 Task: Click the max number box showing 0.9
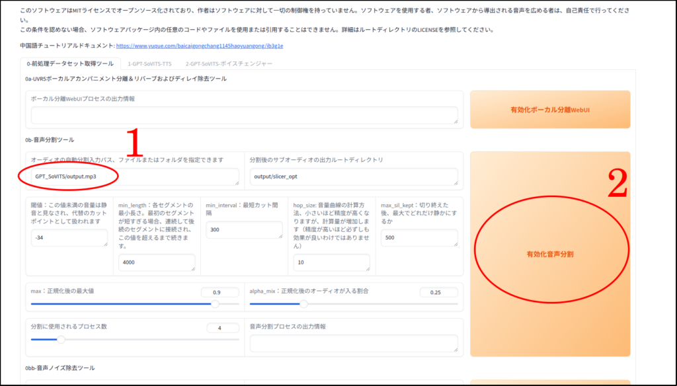(x=220, y=292)
